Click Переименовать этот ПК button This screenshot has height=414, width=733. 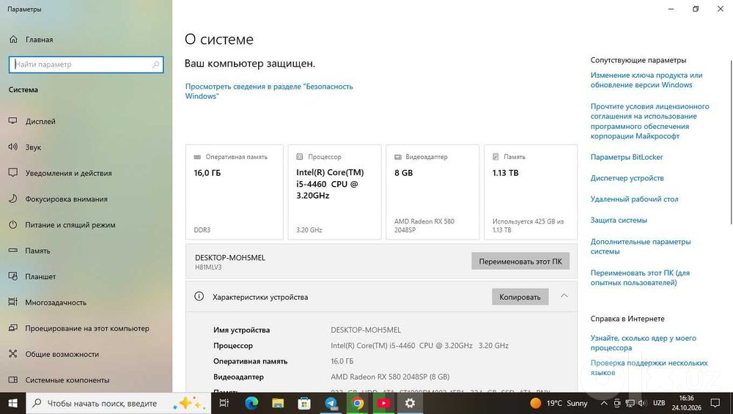(520, 262)
